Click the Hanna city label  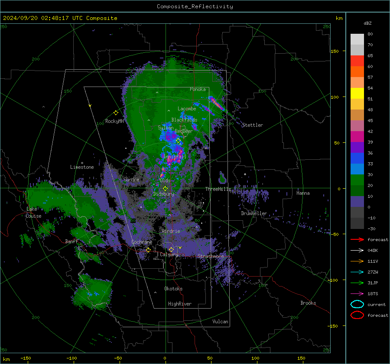click(303, 193)
